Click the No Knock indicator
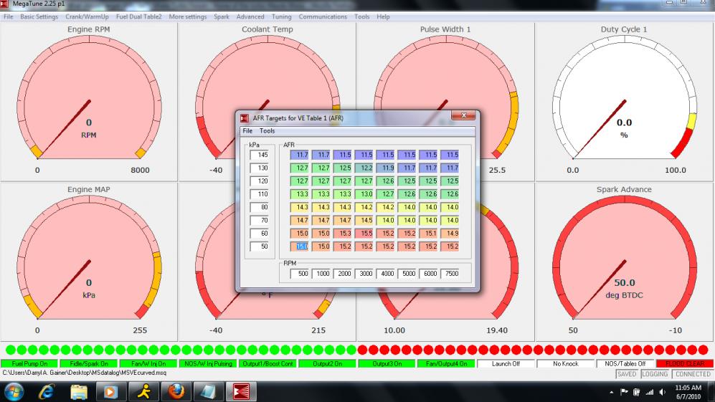The image size is (715, 402). click(x=565, y=364)
